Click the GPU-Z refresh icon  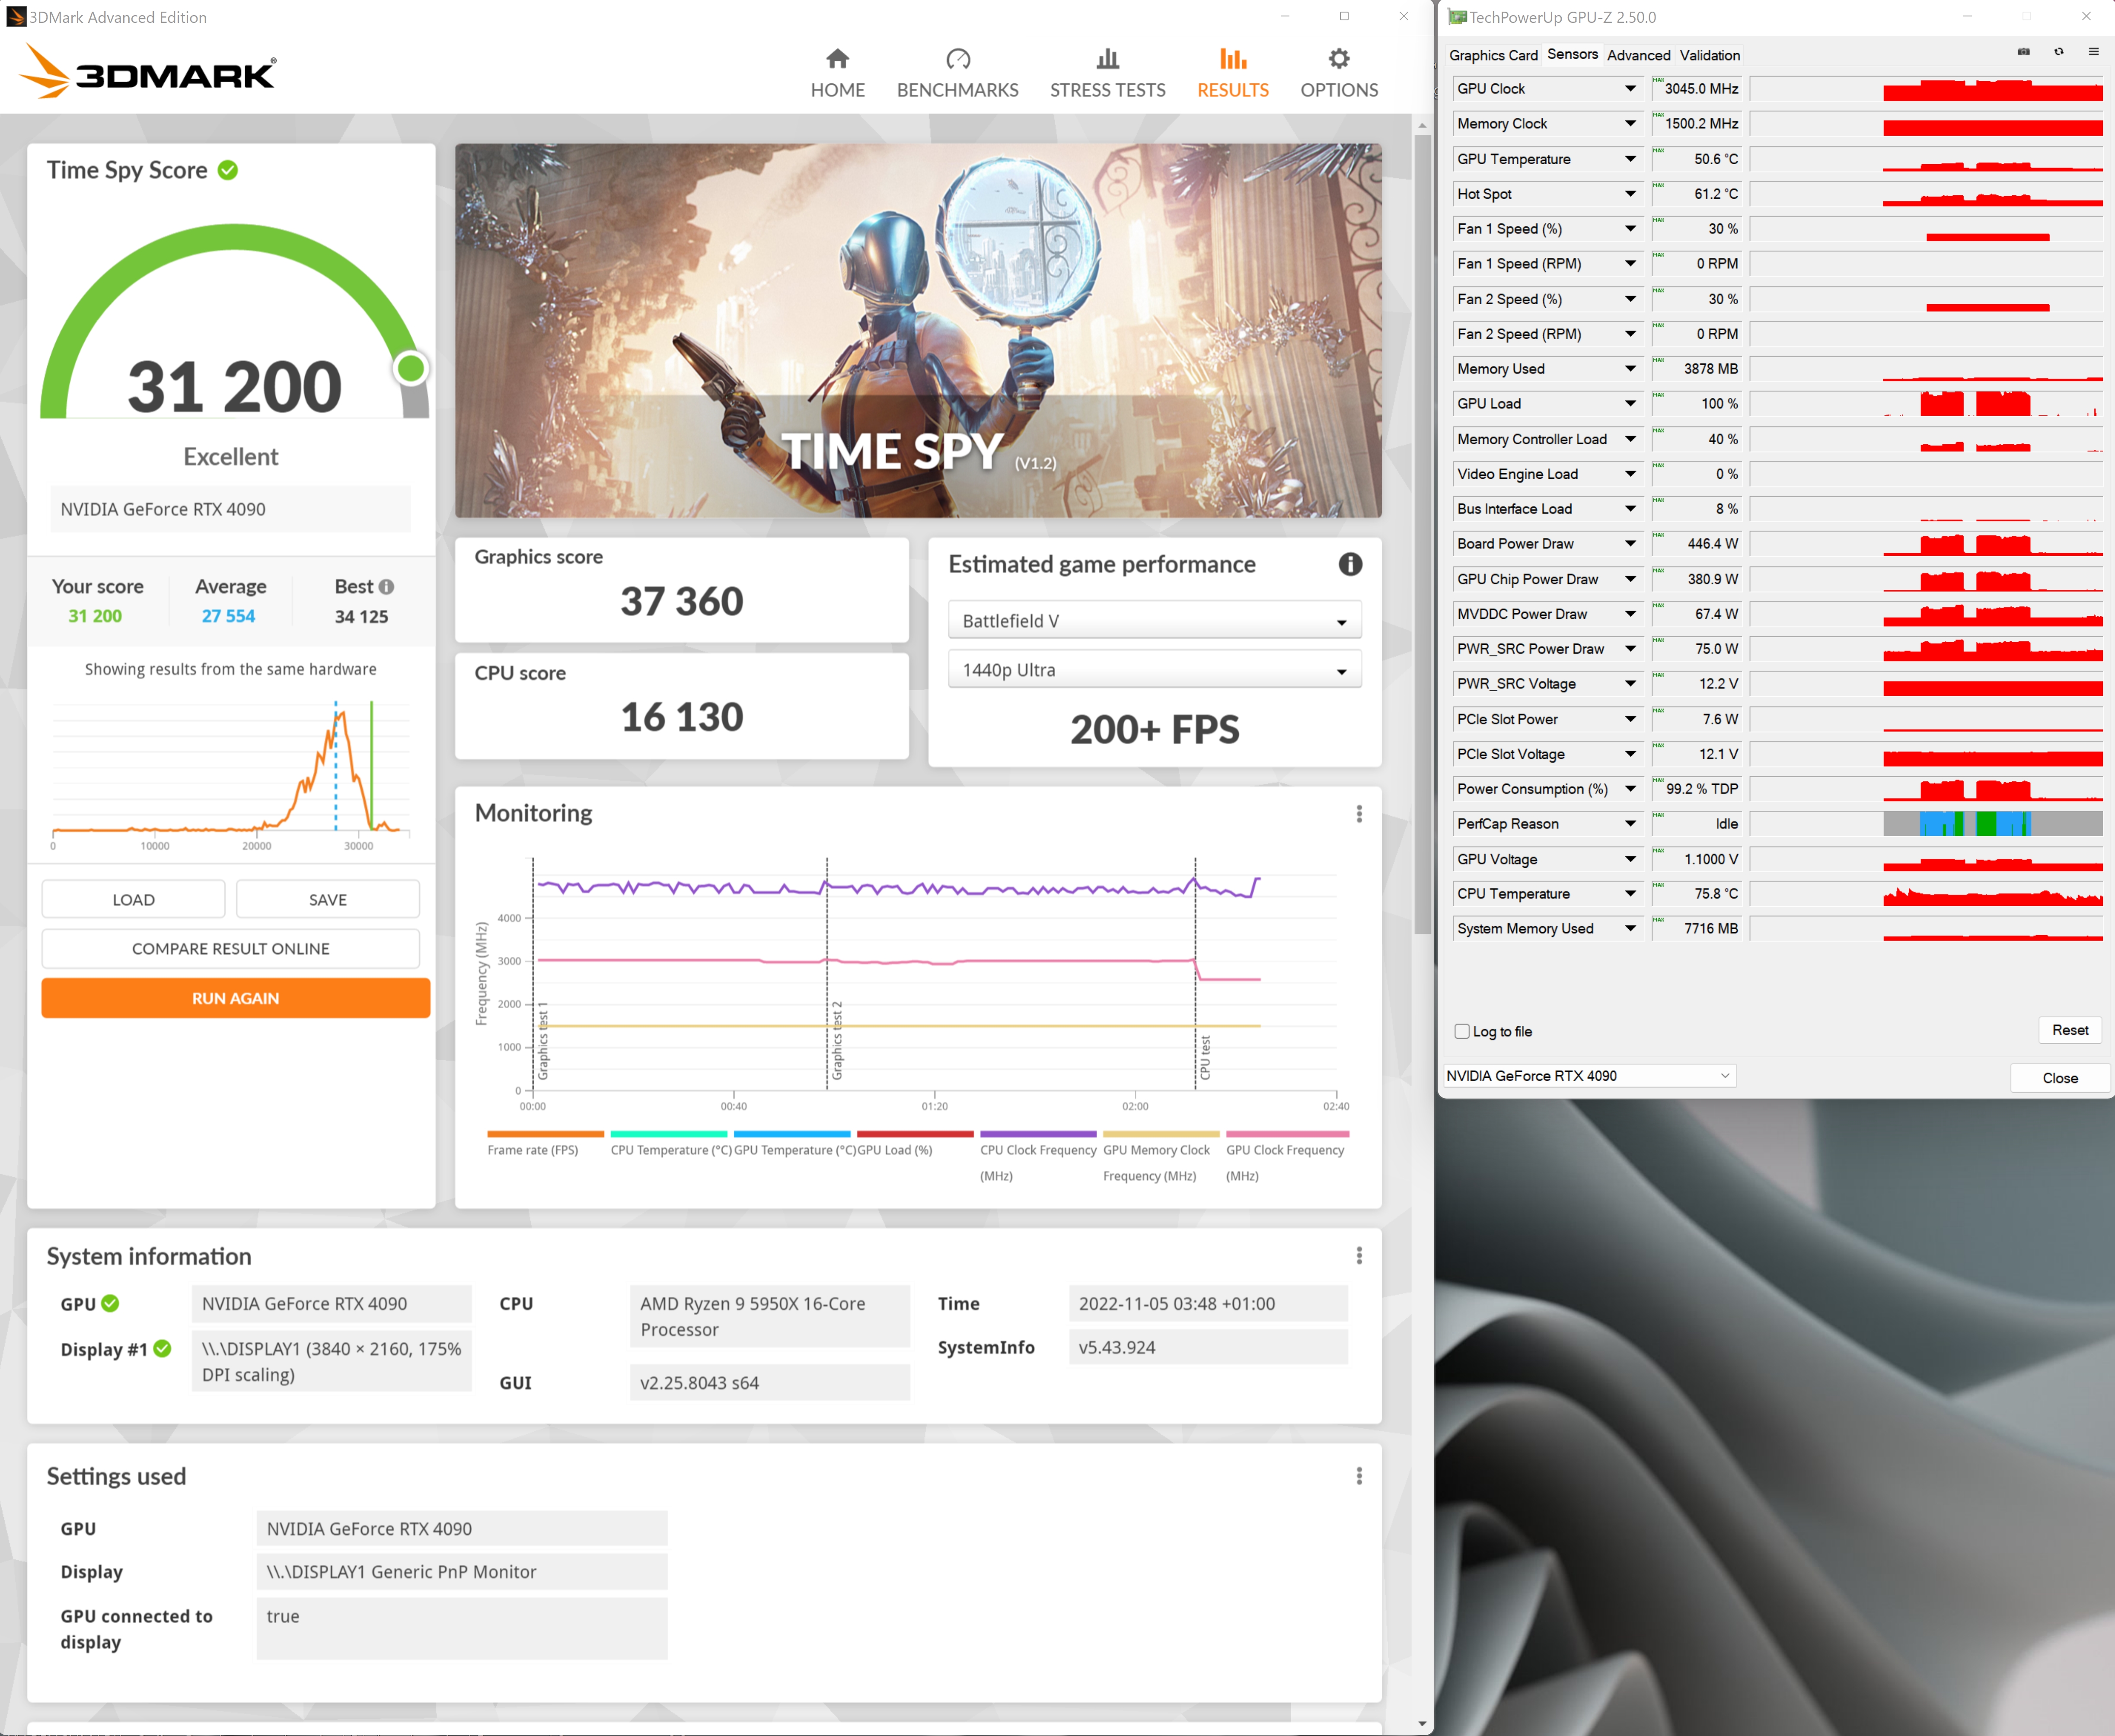click(x=2058, y=52)
